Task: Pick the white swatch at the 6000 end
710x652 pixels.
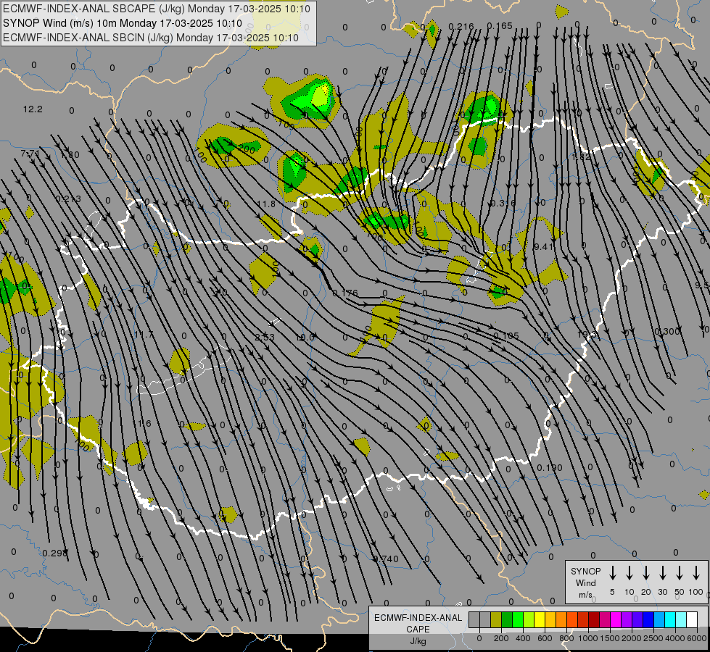Action: click(x=692, y=620)
